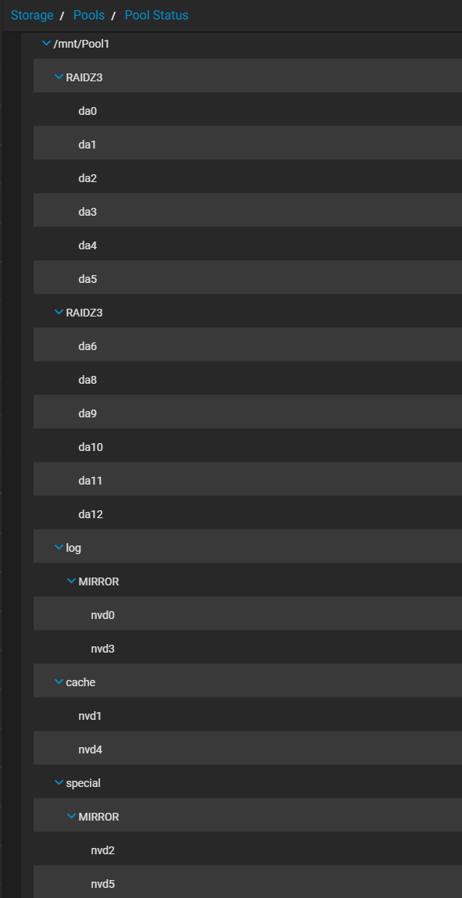Collapse the log group chevron

coord(59,548)
